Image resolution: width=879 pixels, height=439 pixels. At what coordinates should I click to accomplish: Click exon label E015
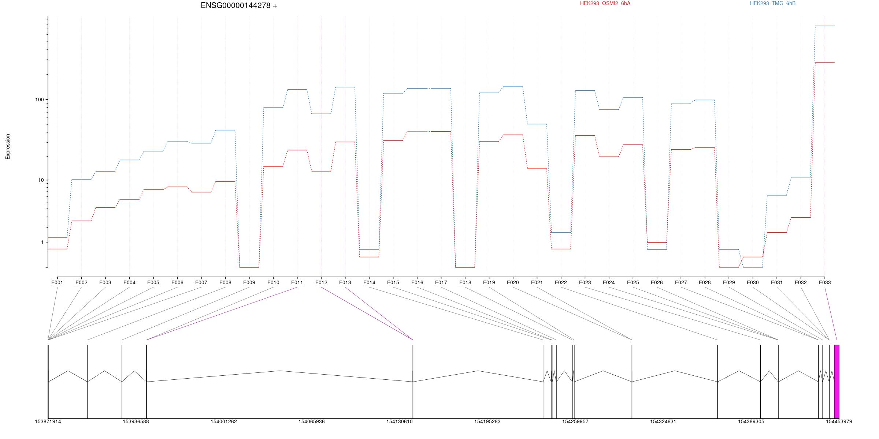tap(393, 282)
